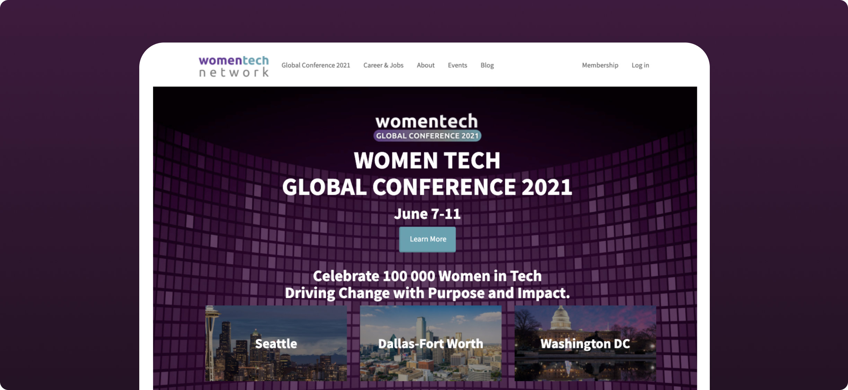
Task: Click Driving Change with Purpose and Impact text
Action: 427,293
